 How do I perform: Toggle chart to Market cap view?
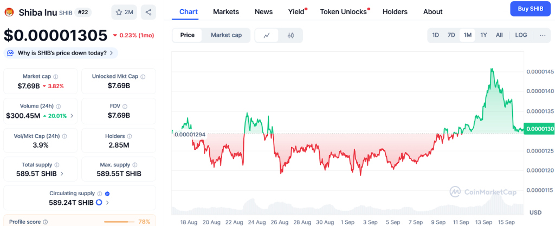point(226,35)
